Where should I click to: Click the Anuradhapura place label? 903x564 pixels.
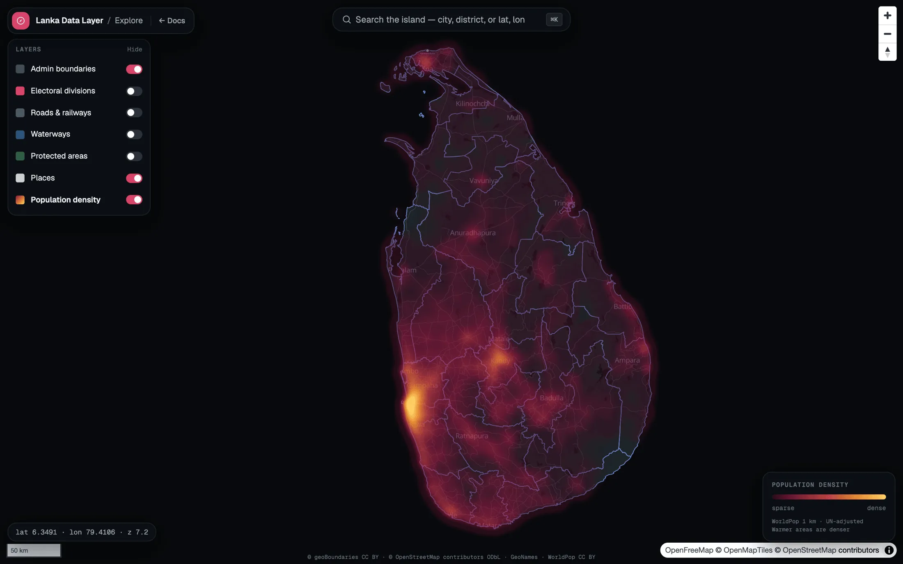[472, 233]
